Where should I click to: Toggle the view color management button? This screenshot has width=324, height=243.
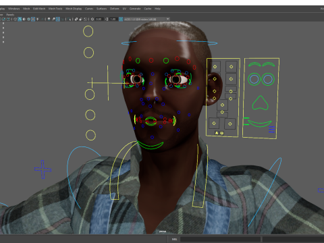tap(121, 19)
